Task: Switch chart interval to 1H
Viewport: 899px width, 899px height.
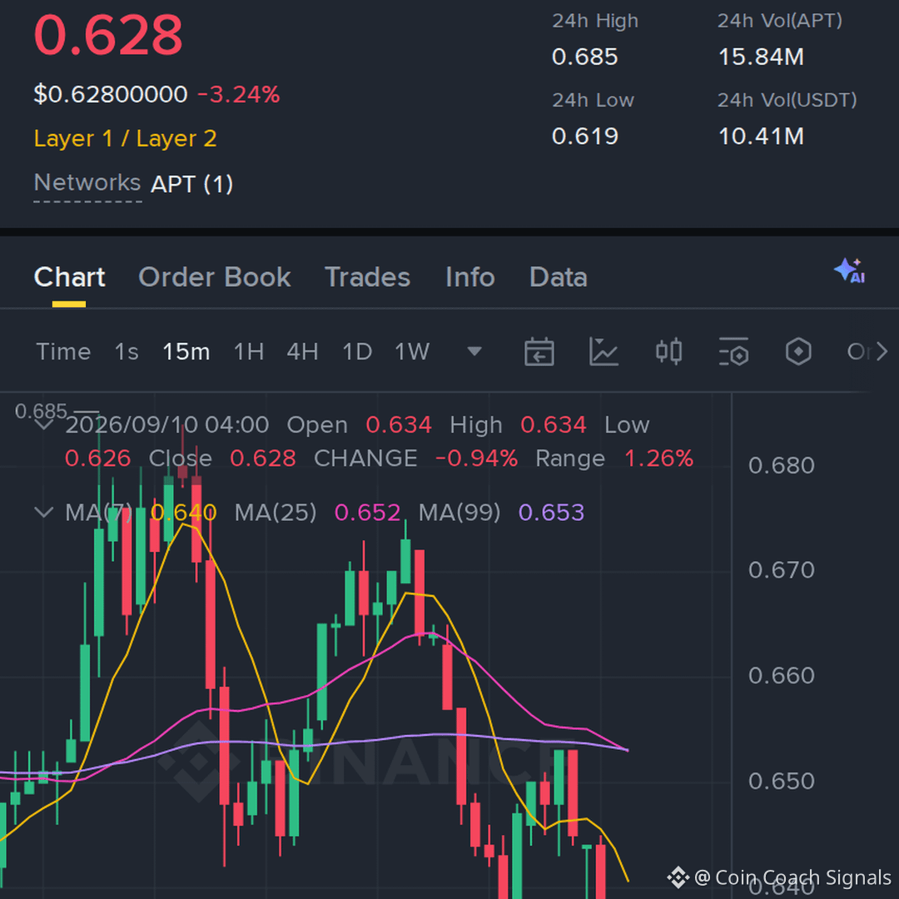Action: (249, 351)
